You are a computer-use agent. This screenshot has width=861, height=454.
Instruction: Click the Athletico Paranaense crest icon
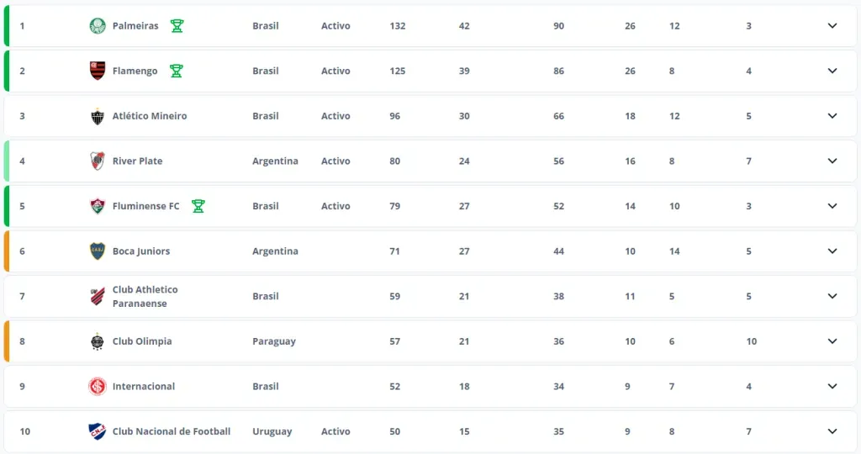pyautogui.click(x=98, y=296)
